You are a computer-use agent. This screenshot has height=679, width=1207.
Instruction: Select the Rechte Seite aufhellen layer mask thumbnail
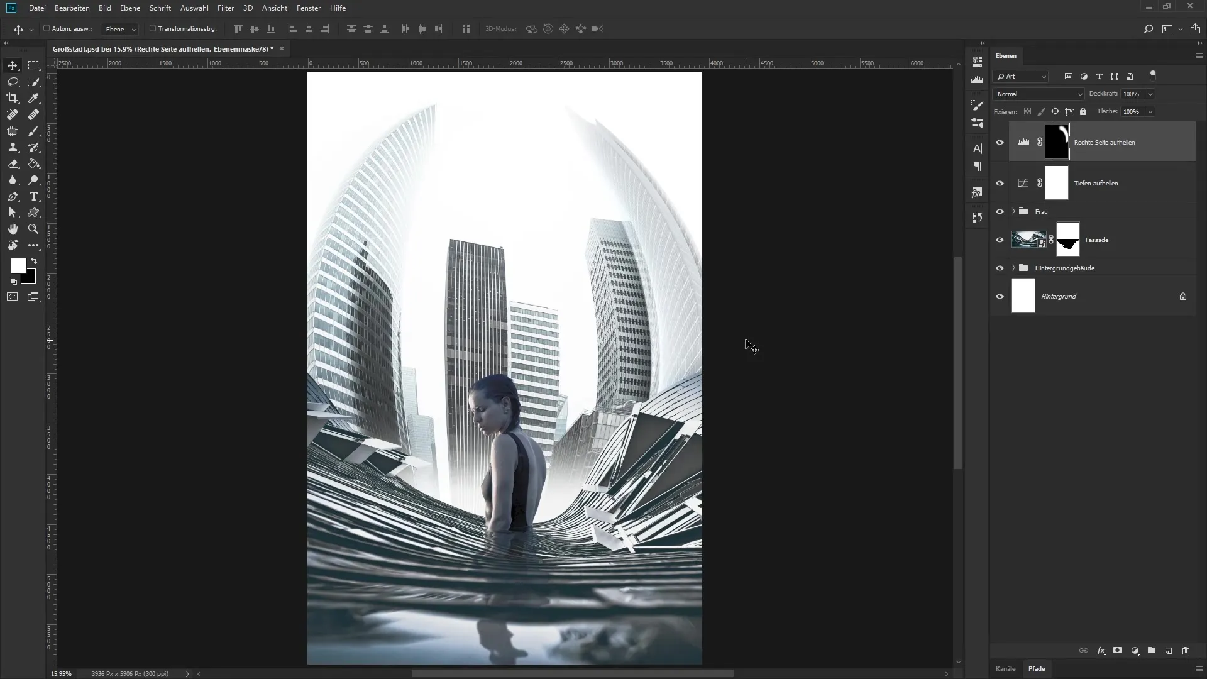(x=1057, y=141)
